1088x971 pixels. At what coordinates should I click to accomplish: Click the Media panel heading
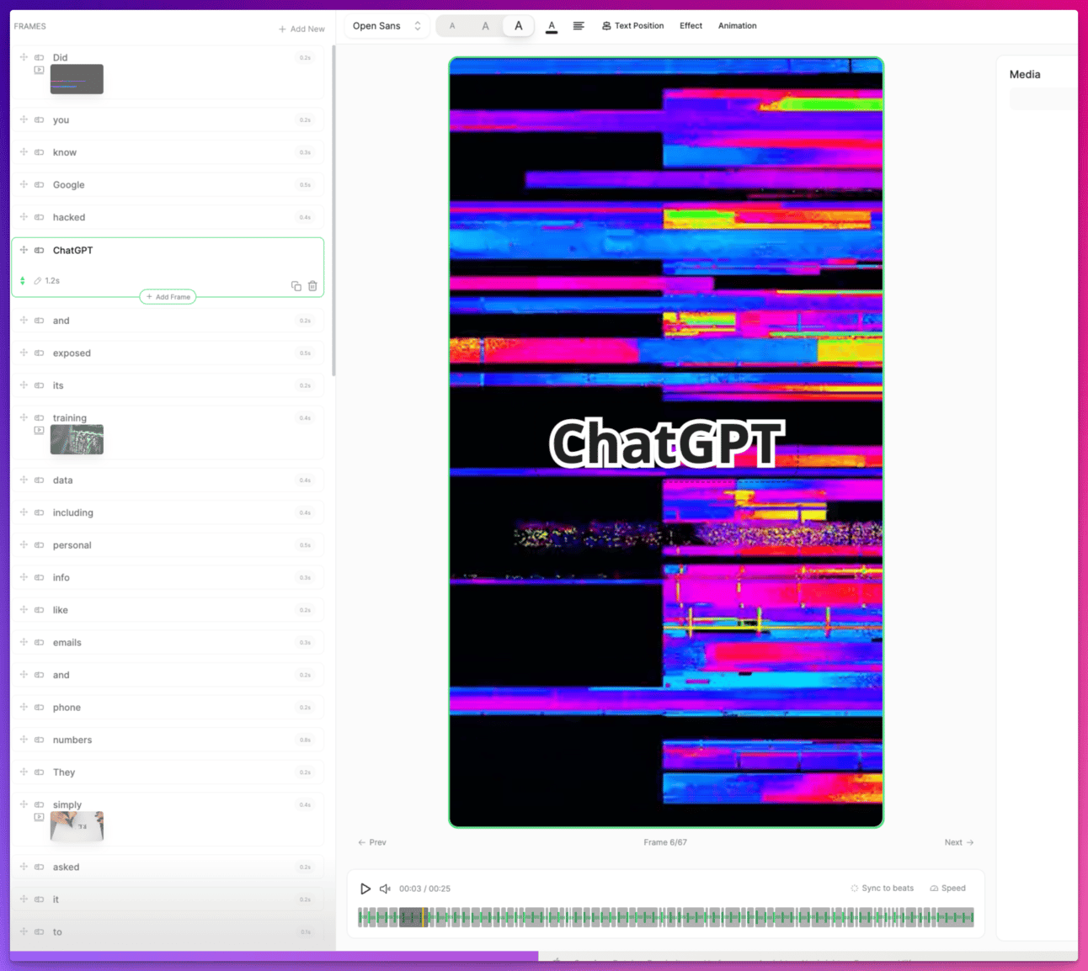(1025, 74)
